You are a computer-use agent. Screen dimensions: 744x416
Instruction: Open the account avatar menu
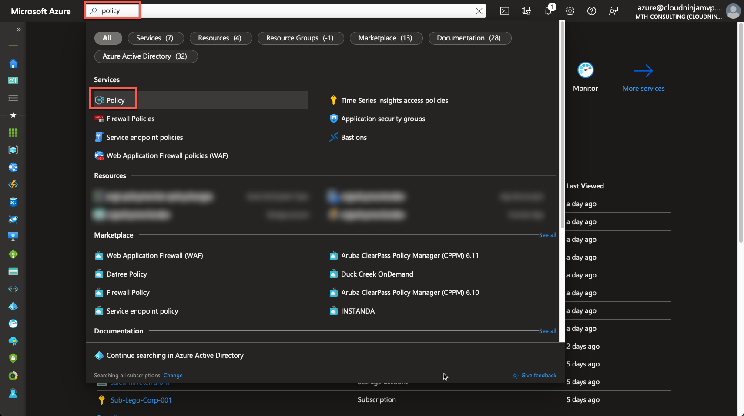(x=733, y=11)
